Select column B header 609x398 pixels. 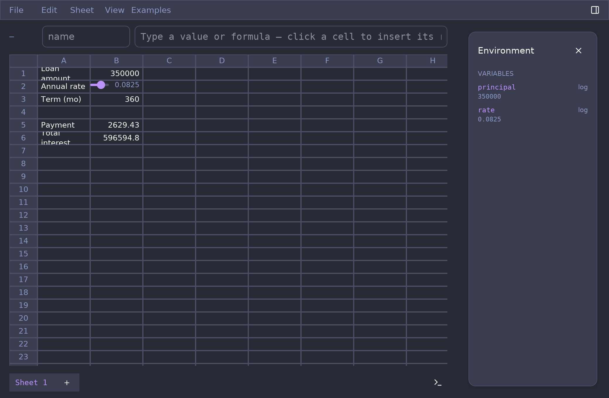click(117, 61)
